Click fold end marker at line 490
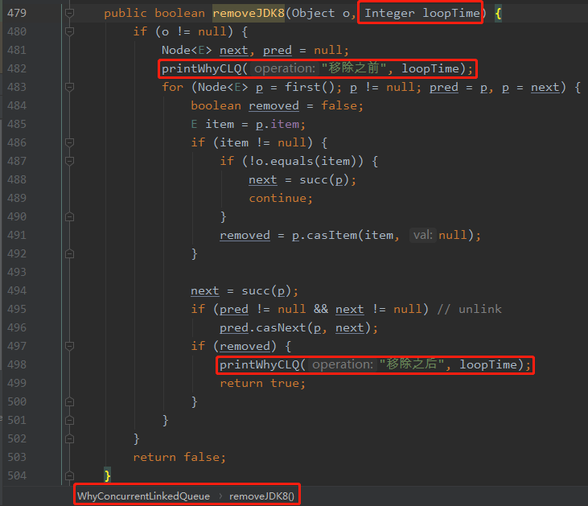 [x=69, y=216]
